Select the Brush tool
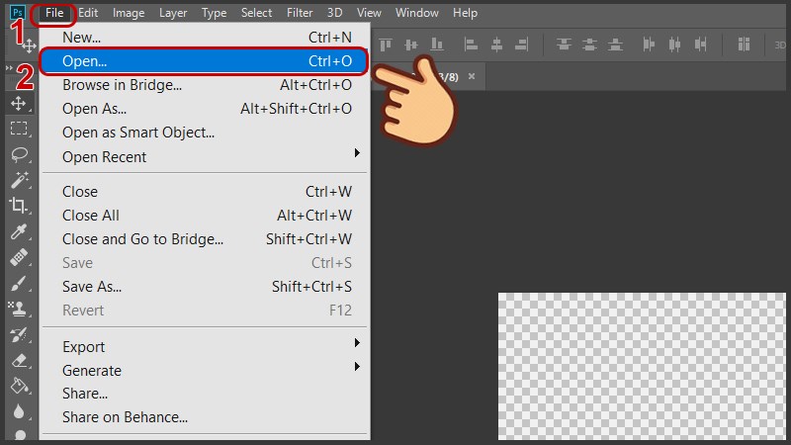 pyautogui.click(x=19, y=283)
